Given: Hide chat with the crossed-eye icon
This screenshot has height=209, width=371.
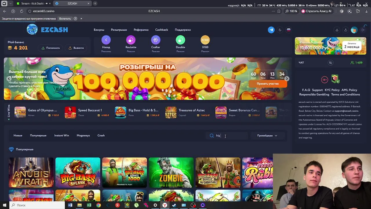Looking at the screenshot, I should 330,63.
